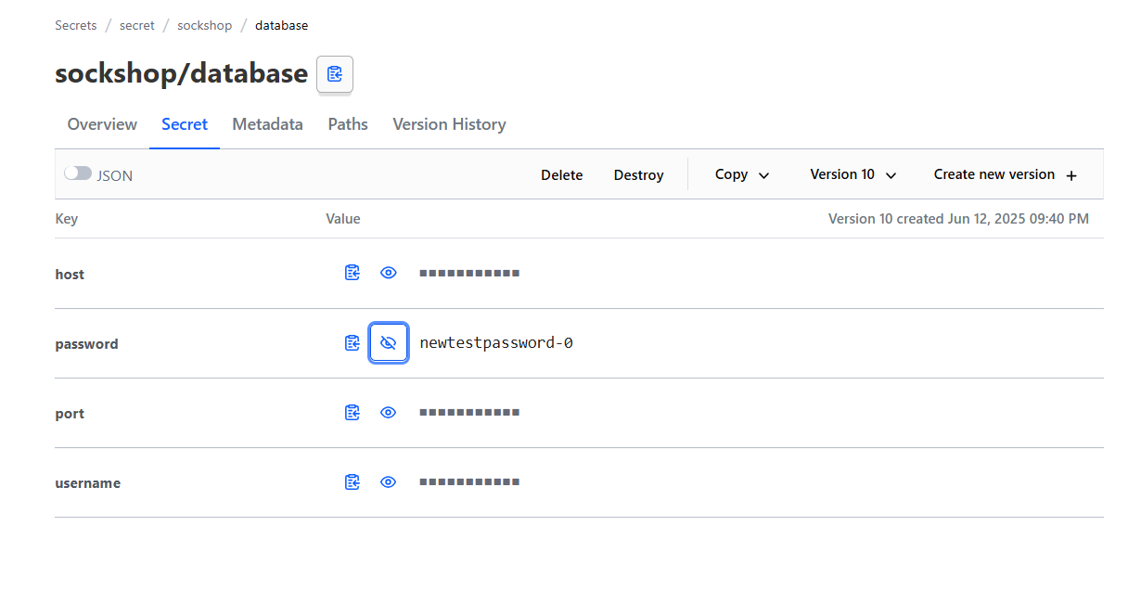Screen dimensions: 1128x590
Task: Open the Metadata tab
Action: (x=267, y=124)
